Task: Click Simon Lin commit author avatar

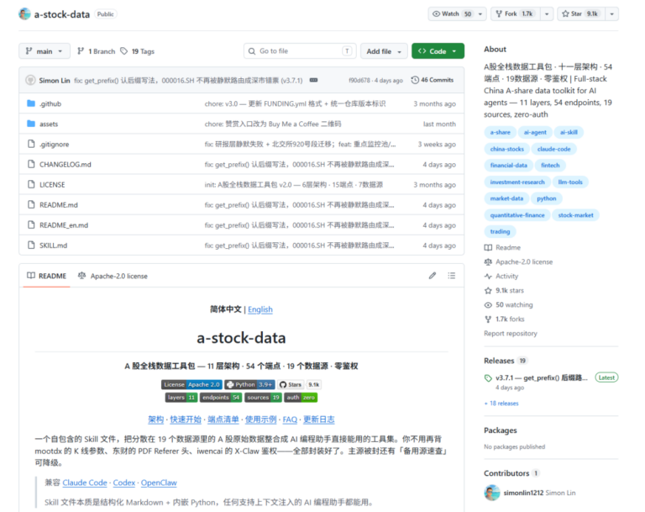Action: pyautogui.click(x=30, y=80)
